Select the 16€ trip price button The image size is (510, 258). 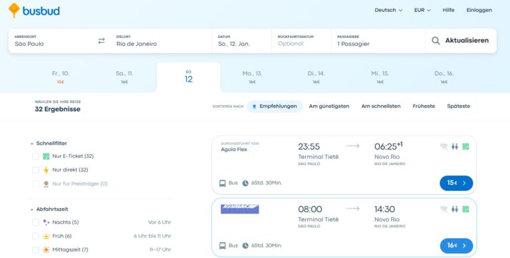coord(456,245)
